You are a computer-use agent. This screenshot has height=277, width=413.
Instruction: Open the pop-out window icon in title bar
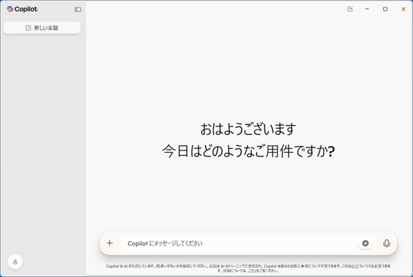(x=350, y=9)
